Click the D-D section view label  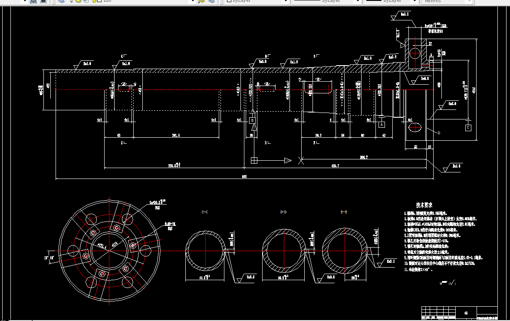(283, 212)
